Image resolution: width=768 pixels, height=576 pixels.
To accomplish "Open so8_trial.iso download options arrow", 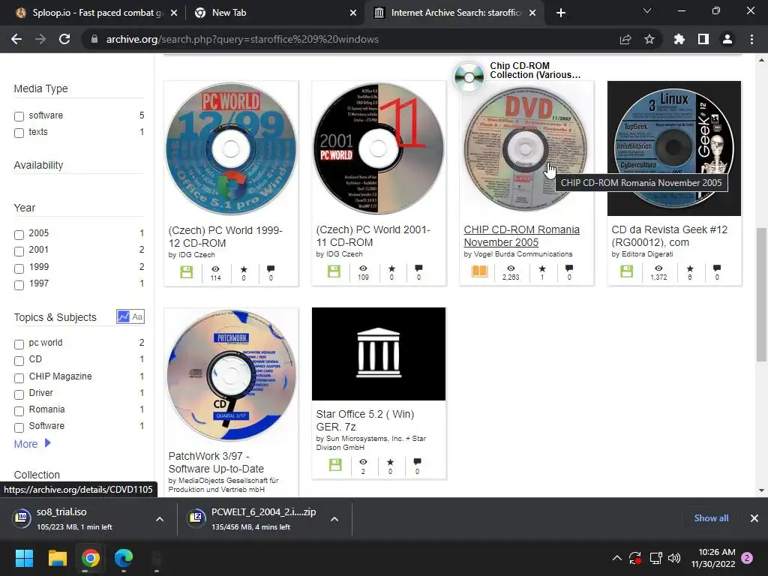I will (x=160, y=519).
